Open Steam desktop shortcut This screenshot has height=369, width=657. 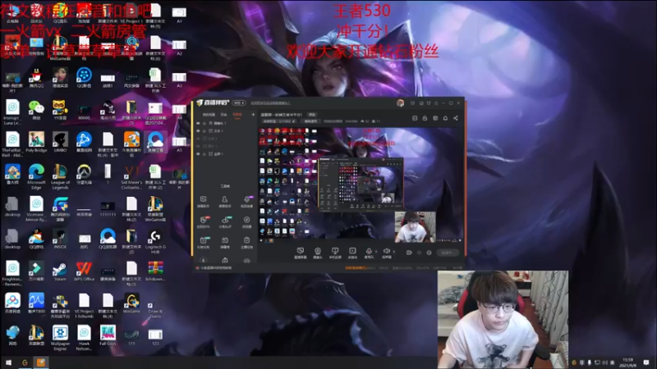point(60,272)
